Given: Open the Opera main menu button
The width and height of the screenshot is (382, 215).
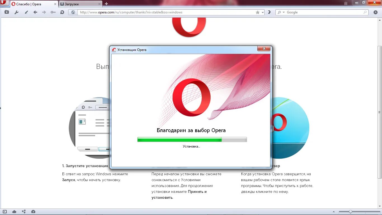Looking at the screenshot, I should [x=4, y=3].
